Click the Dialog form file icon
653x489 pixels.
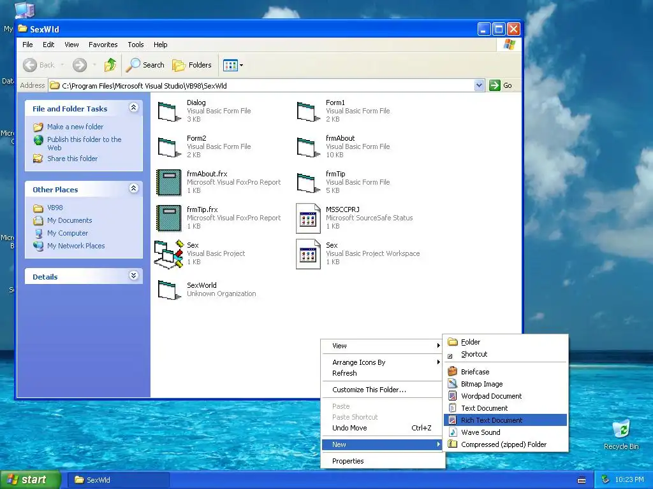(169, 111)
